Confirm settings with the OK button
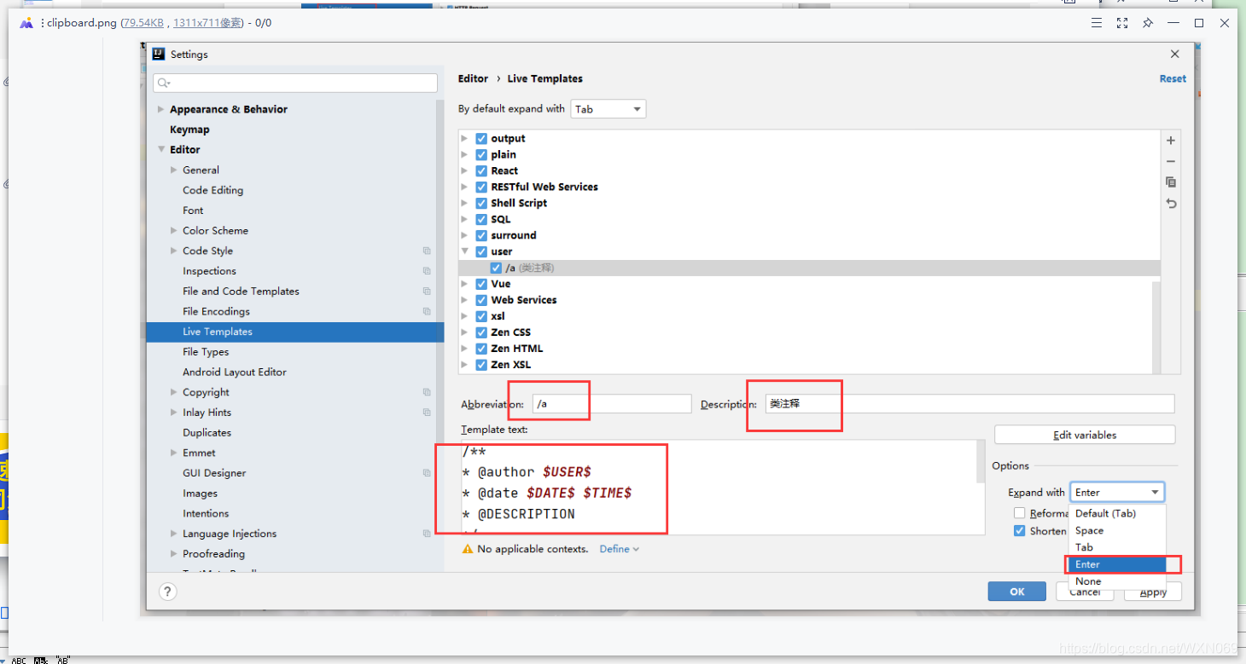Screen dimensions: 1246x664 pos(1016,592)
